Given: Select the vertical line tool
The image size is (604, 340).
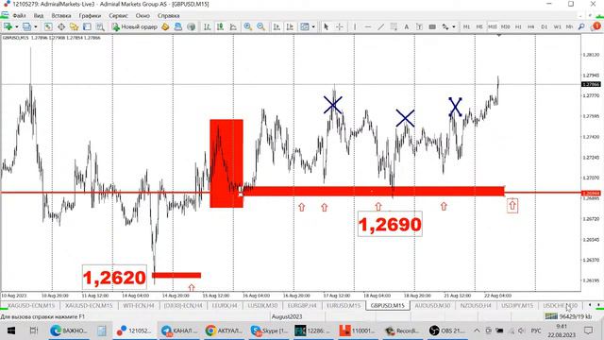Looking at the screenshot, I should coord(355,26).
